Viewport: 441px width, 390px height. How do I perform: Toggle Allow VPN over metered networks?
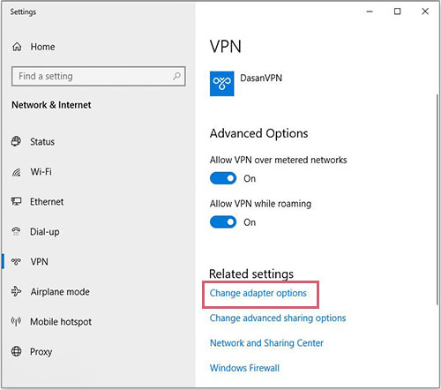coord(223,178)
